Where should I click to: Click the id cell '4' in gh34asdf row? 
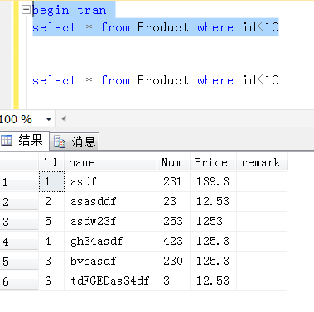(x=51, y=241)
